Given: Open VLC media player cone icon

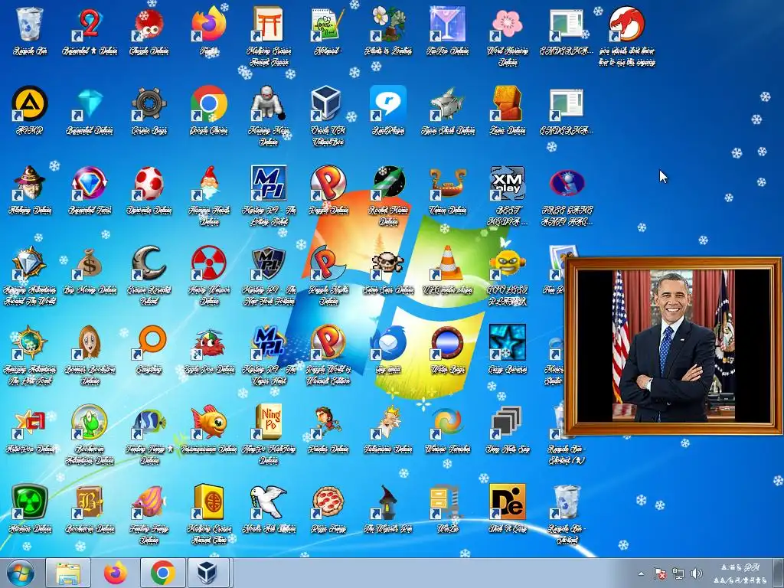Looking at the screenshot, I should (447, 263).
